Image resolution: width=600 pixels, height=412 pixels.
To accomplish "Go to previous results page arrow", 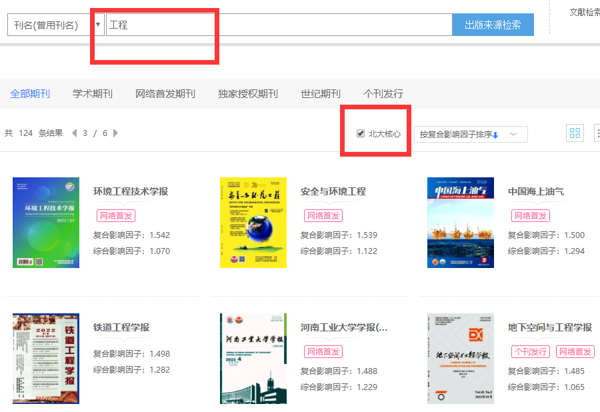I will click(75, 133).
